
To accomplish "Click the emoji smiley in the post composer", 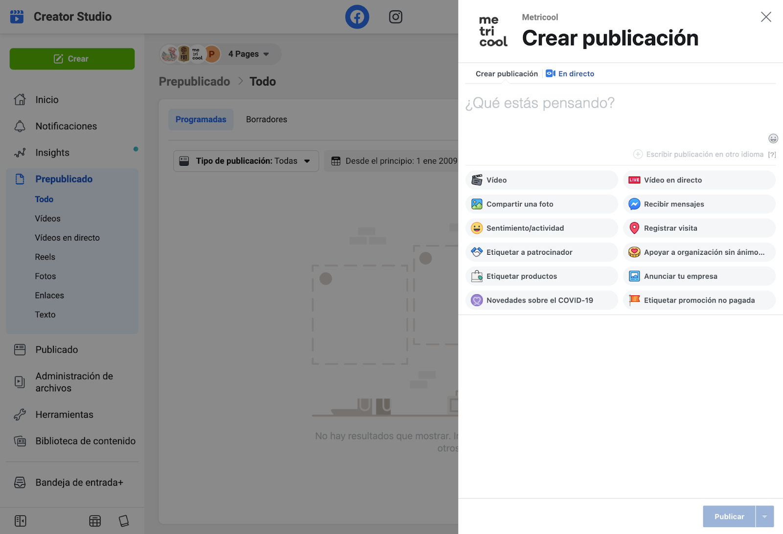I will [x=772, y=139].
